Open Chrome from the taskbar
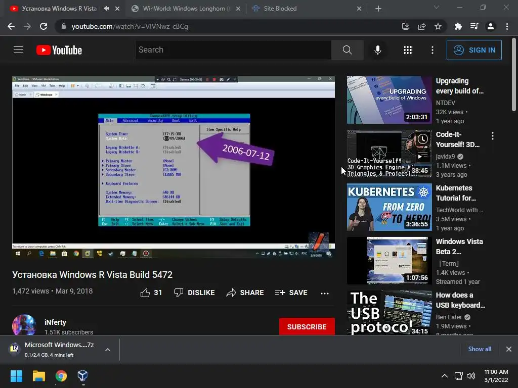Image resolution: width=518 pixels, height=388 pixels. [61, 376]
